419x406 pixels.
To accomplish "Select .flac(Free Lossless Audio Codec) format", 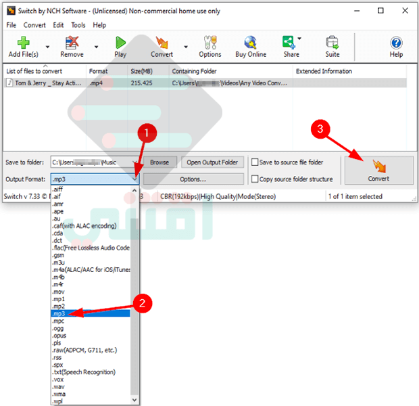I will point(91,248).
